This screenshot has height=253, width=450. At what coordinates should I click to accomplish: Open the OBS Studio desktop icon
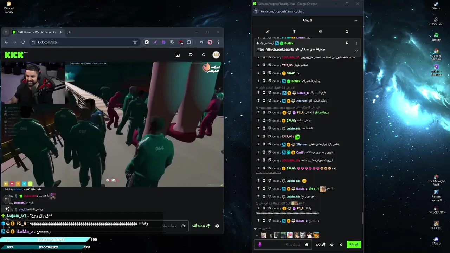coord(436,22)
